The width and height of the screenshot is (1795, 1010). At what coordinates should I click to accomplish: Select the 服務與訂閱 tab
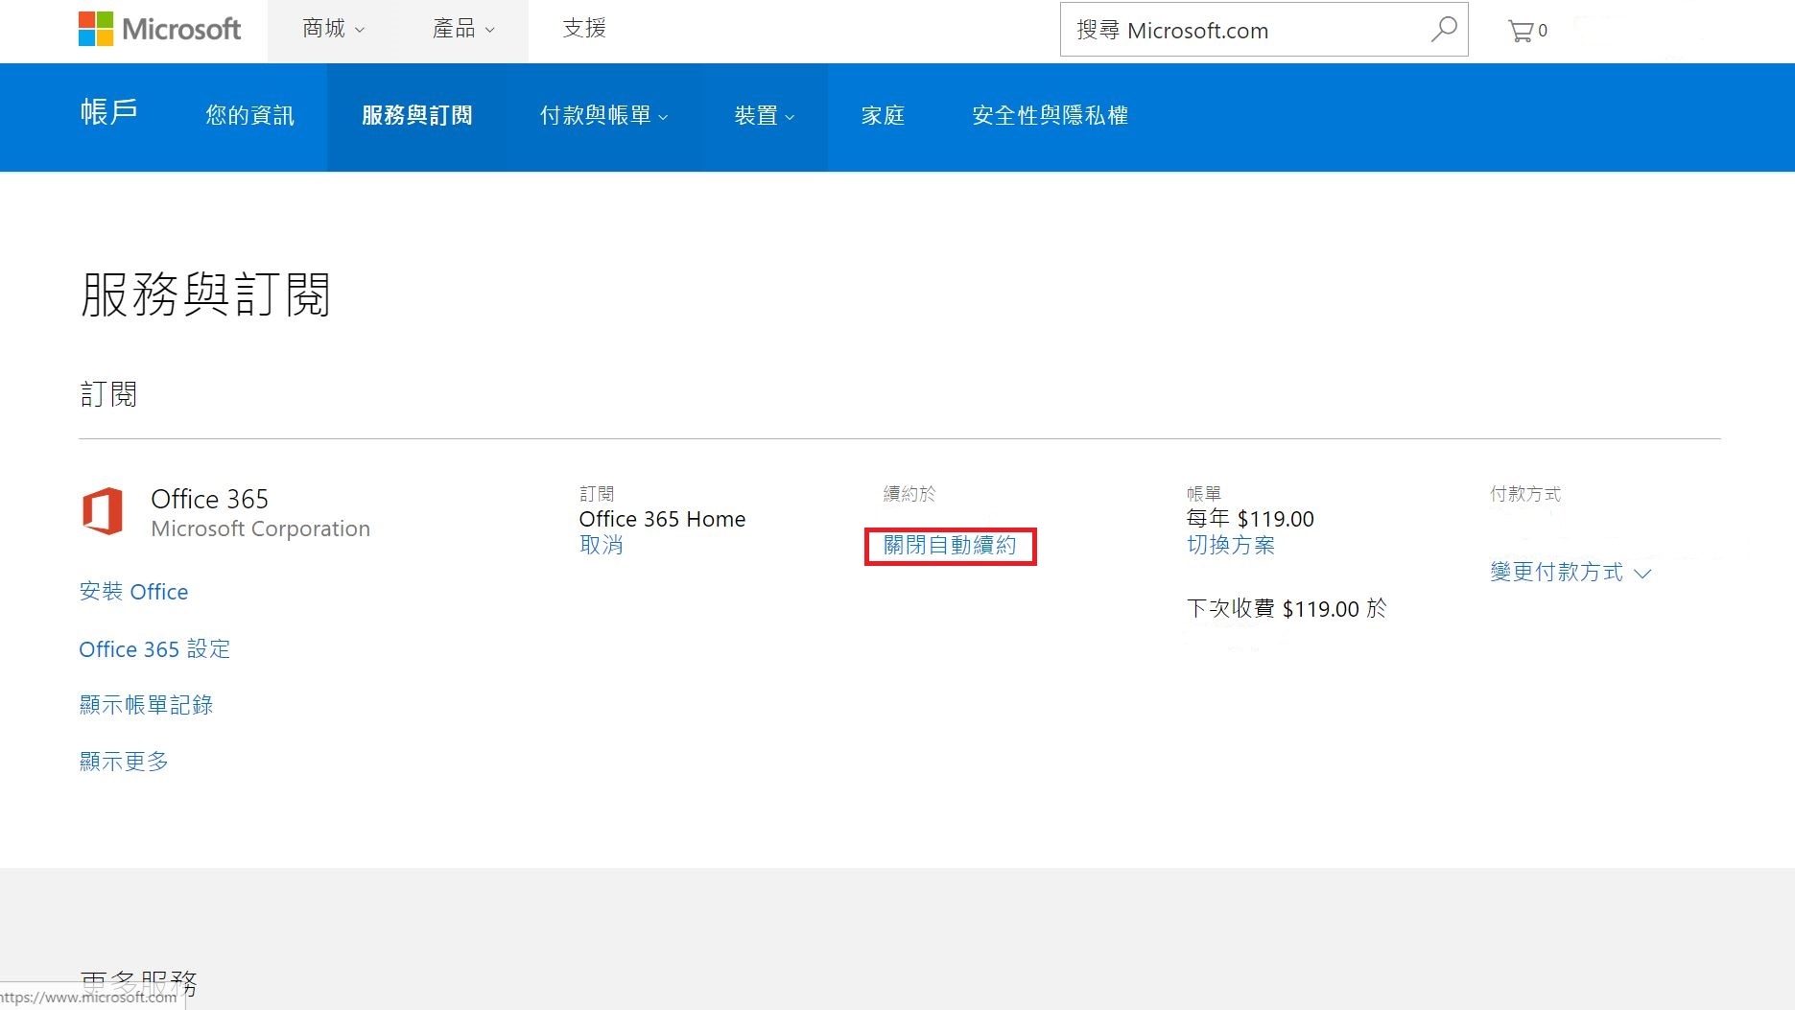coord(417,116)
